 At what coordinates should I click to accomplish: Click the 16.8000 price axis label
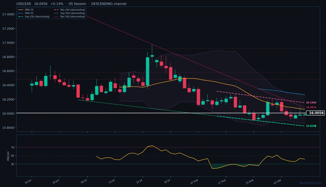point(8,57)
